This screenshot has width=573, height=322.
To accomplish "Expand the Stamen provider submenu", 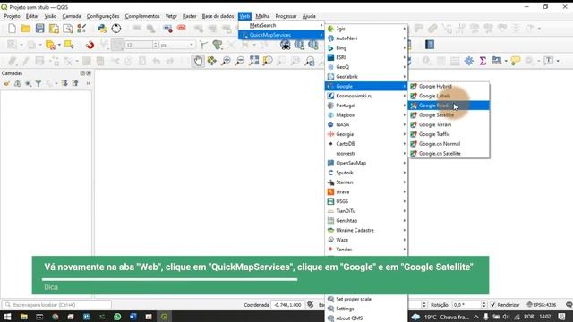I will (x=366, y=182).
